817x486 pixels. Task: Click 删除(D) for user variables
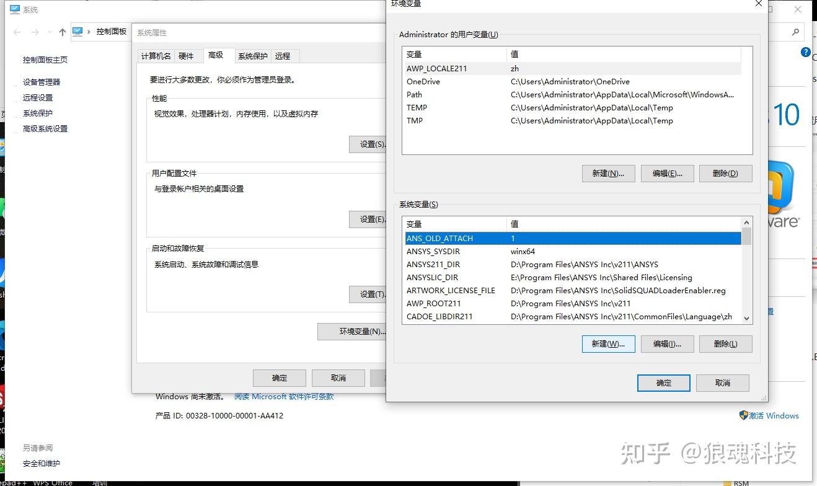pos(725,173)
